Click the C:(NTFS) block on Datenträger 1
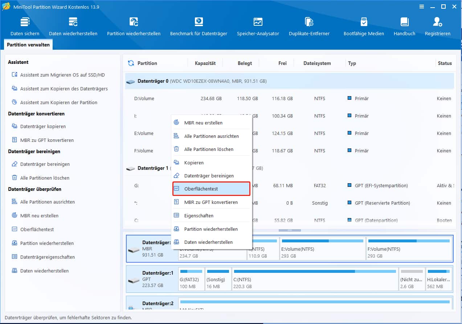Image resolution: width=462 pixels, height=324 pixels. 315,280
